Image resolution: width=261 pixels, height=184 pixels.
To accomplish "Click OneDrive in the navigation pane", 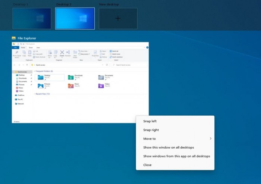I will (20, 95).
